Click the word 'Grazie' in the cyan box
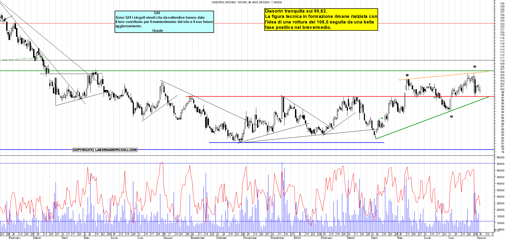This screenshot has height=239, width=505. (x=157, y=30)
